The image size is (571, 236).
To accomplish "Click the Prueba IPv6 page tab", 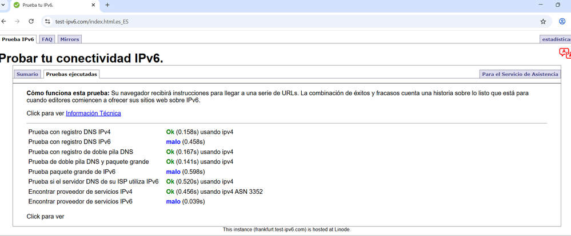I will click(x=18, y=39).
